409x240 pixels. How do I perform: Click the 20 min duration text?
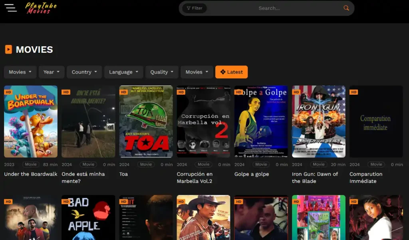click(x=338, y=165)
